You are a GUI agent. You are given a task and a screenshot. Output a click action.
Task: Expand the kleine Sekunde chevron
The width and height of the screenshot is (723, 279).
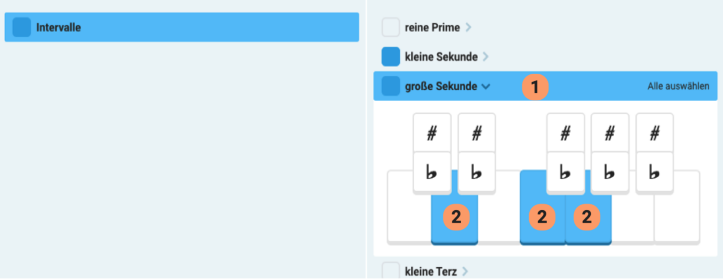pyautogui.click(x=486, y=57)
